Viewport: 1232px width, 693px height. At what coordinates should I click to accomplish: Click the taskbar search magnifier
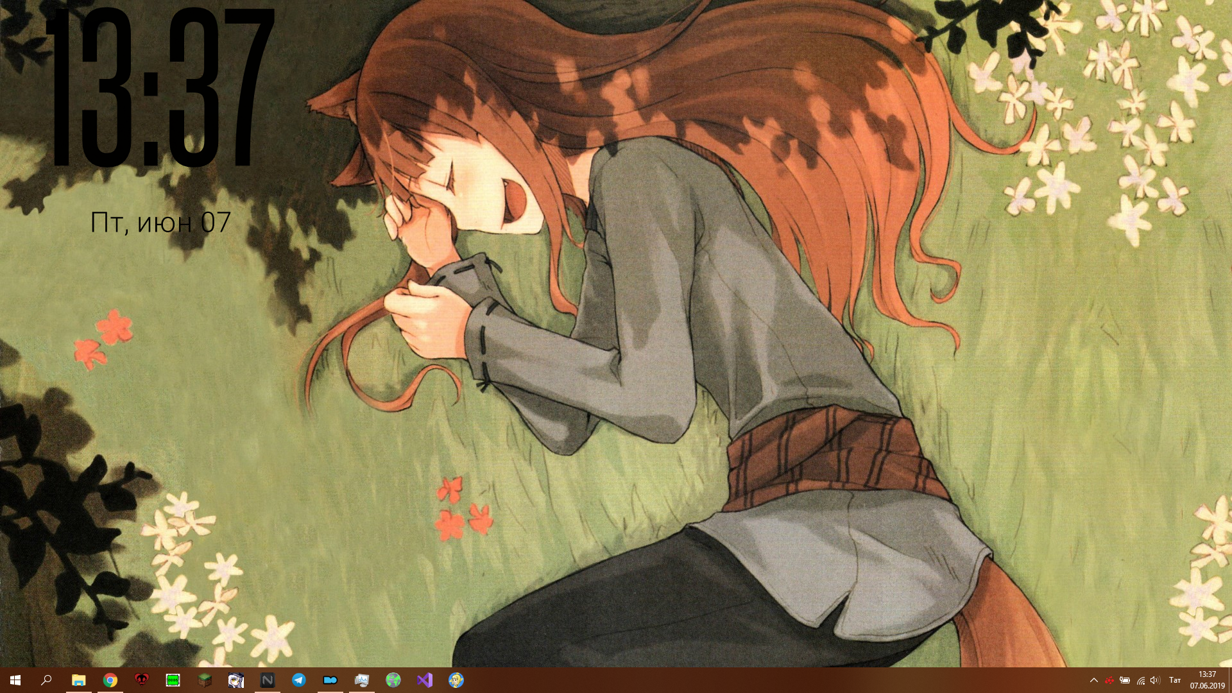46,680
